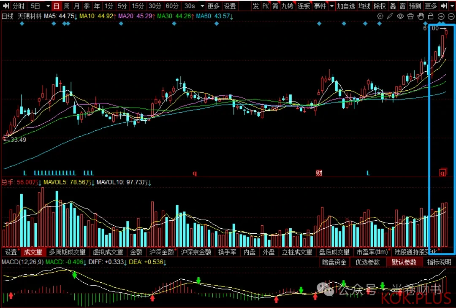Open 指标说明 indicator description
The image size is (456, 308).
(x=439, y=262)
